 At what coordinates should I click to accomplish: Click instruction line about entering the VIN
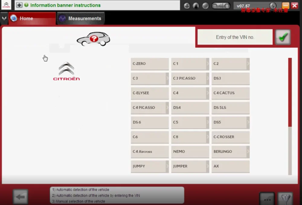(x=96, y=196)
